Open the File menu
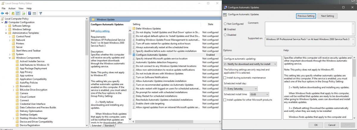The height and width of the screenshot is (130, 357). pos(4,8)
